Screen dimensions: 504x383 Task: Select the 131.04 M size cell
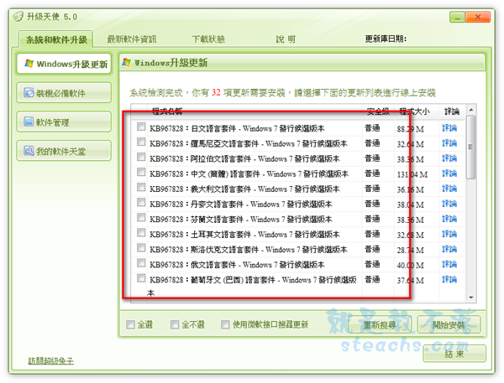412,174
